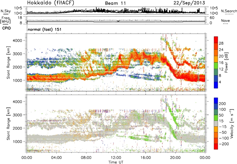Click the "16" power colorbar label
Image resolution: width=237 pixels, height=164 pixels.
(221, 63)
